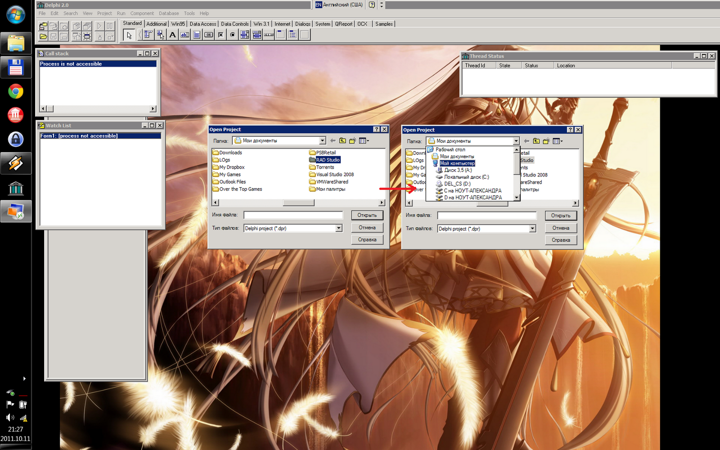Select the ListBox component in the palette
Screen dimensions: 720x450
[x=245, y=35]
